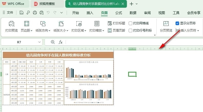Expand quick access toolbar customize chevron
Image resolution: width=203 pixels, height=112 pixels.
pyautogui.click(x=62, y=13)
